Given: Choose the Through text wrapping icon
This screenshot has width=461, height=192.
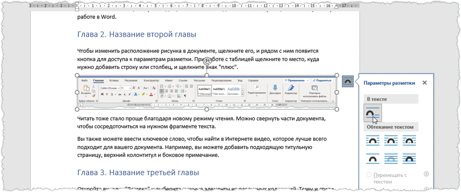Looking at the screenshot, I should click(410, 140).
